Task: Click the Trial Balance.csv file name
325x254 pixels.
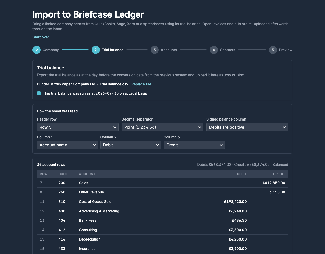Action: point(83,84)
